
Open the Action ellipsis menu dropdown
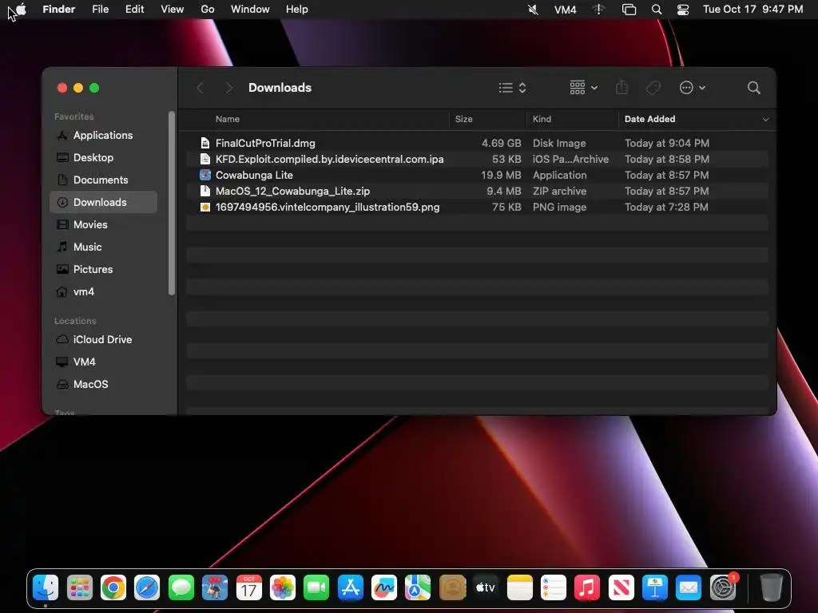click(693, 88)
